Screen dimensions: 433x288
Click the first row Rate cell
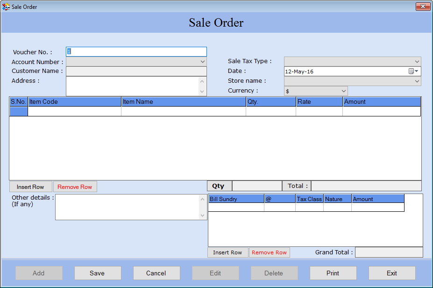pos(319,111)
